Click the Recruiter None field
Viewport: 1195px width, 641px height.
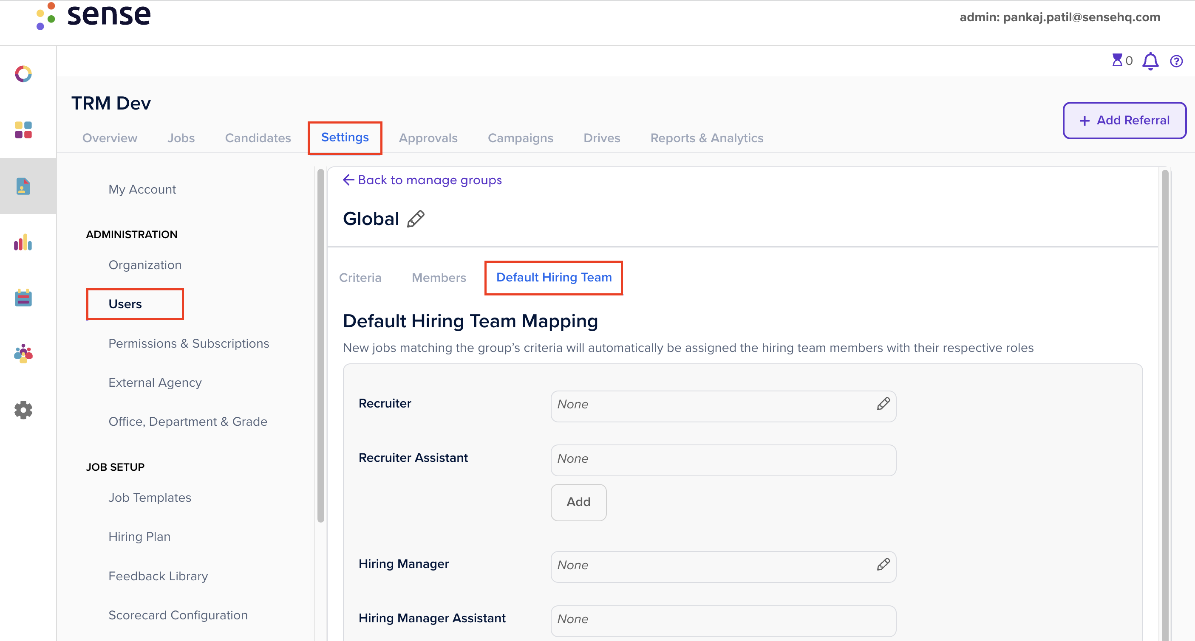pyautogui.click(x=723, y=406)
